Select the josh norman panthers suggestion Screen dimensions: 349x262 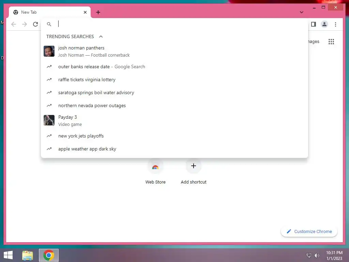174,51
